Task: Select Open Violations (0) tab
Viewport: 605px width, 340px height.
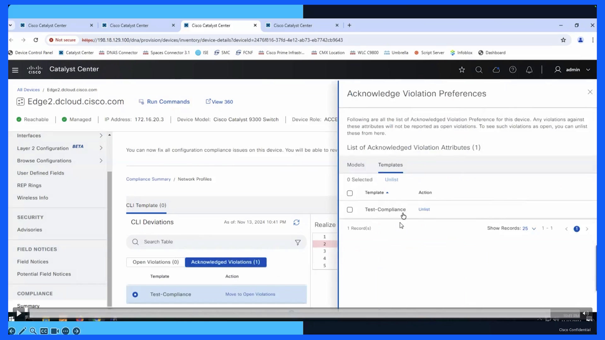Action: [156, 262]
